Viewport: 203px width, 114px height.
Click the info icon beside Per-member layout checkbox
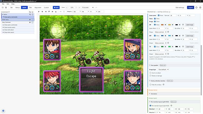coord(171,106)
